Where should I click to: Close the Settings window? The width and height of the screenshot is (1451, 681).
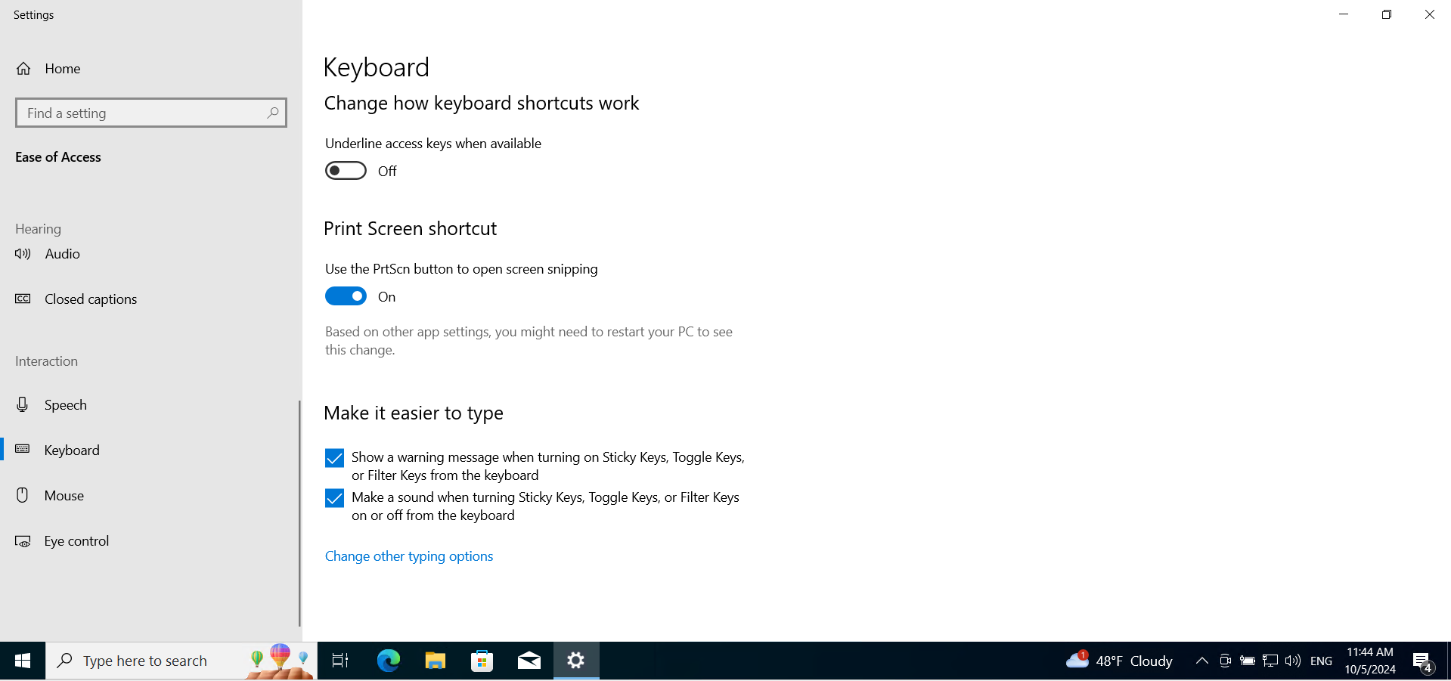pyautogui.click(x=1430, y=14)
